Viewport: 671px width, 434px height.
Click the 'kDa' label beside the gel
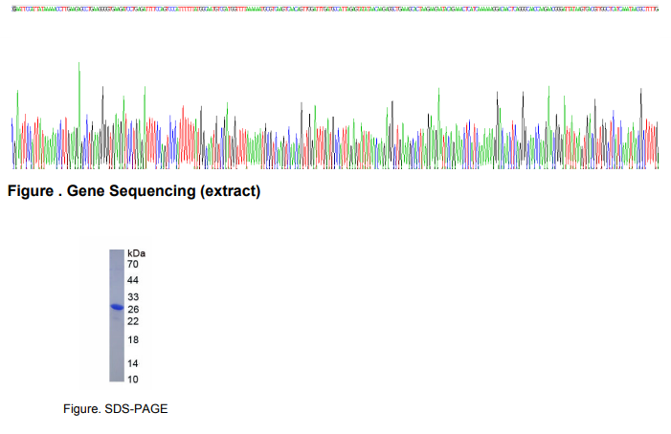(137, 253)
